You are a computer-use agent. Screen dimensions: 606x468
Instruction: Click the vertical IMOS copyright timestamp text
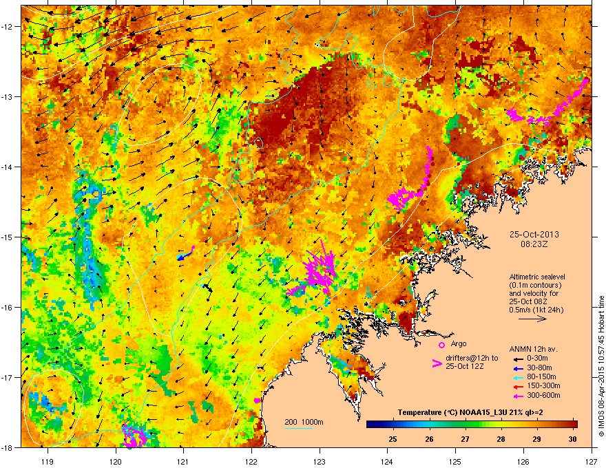[x=601, y=366]
